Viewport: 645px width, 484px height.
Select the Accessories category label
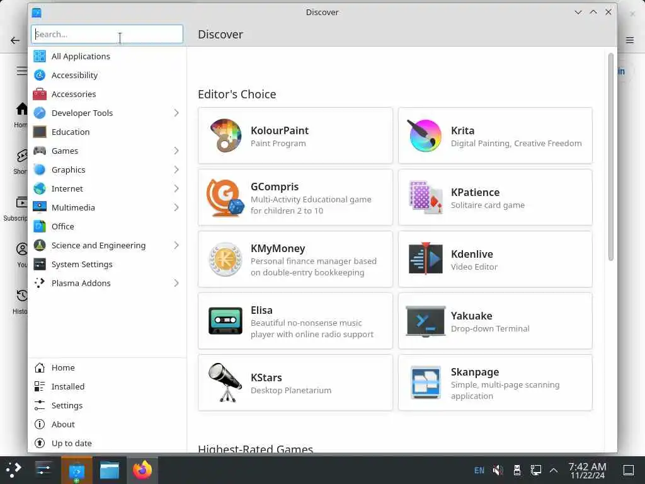(x=74, y=94)
